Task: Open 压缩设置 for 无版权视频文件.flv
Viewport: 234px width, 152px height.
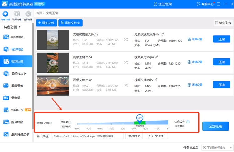Action: coord(195,39)
